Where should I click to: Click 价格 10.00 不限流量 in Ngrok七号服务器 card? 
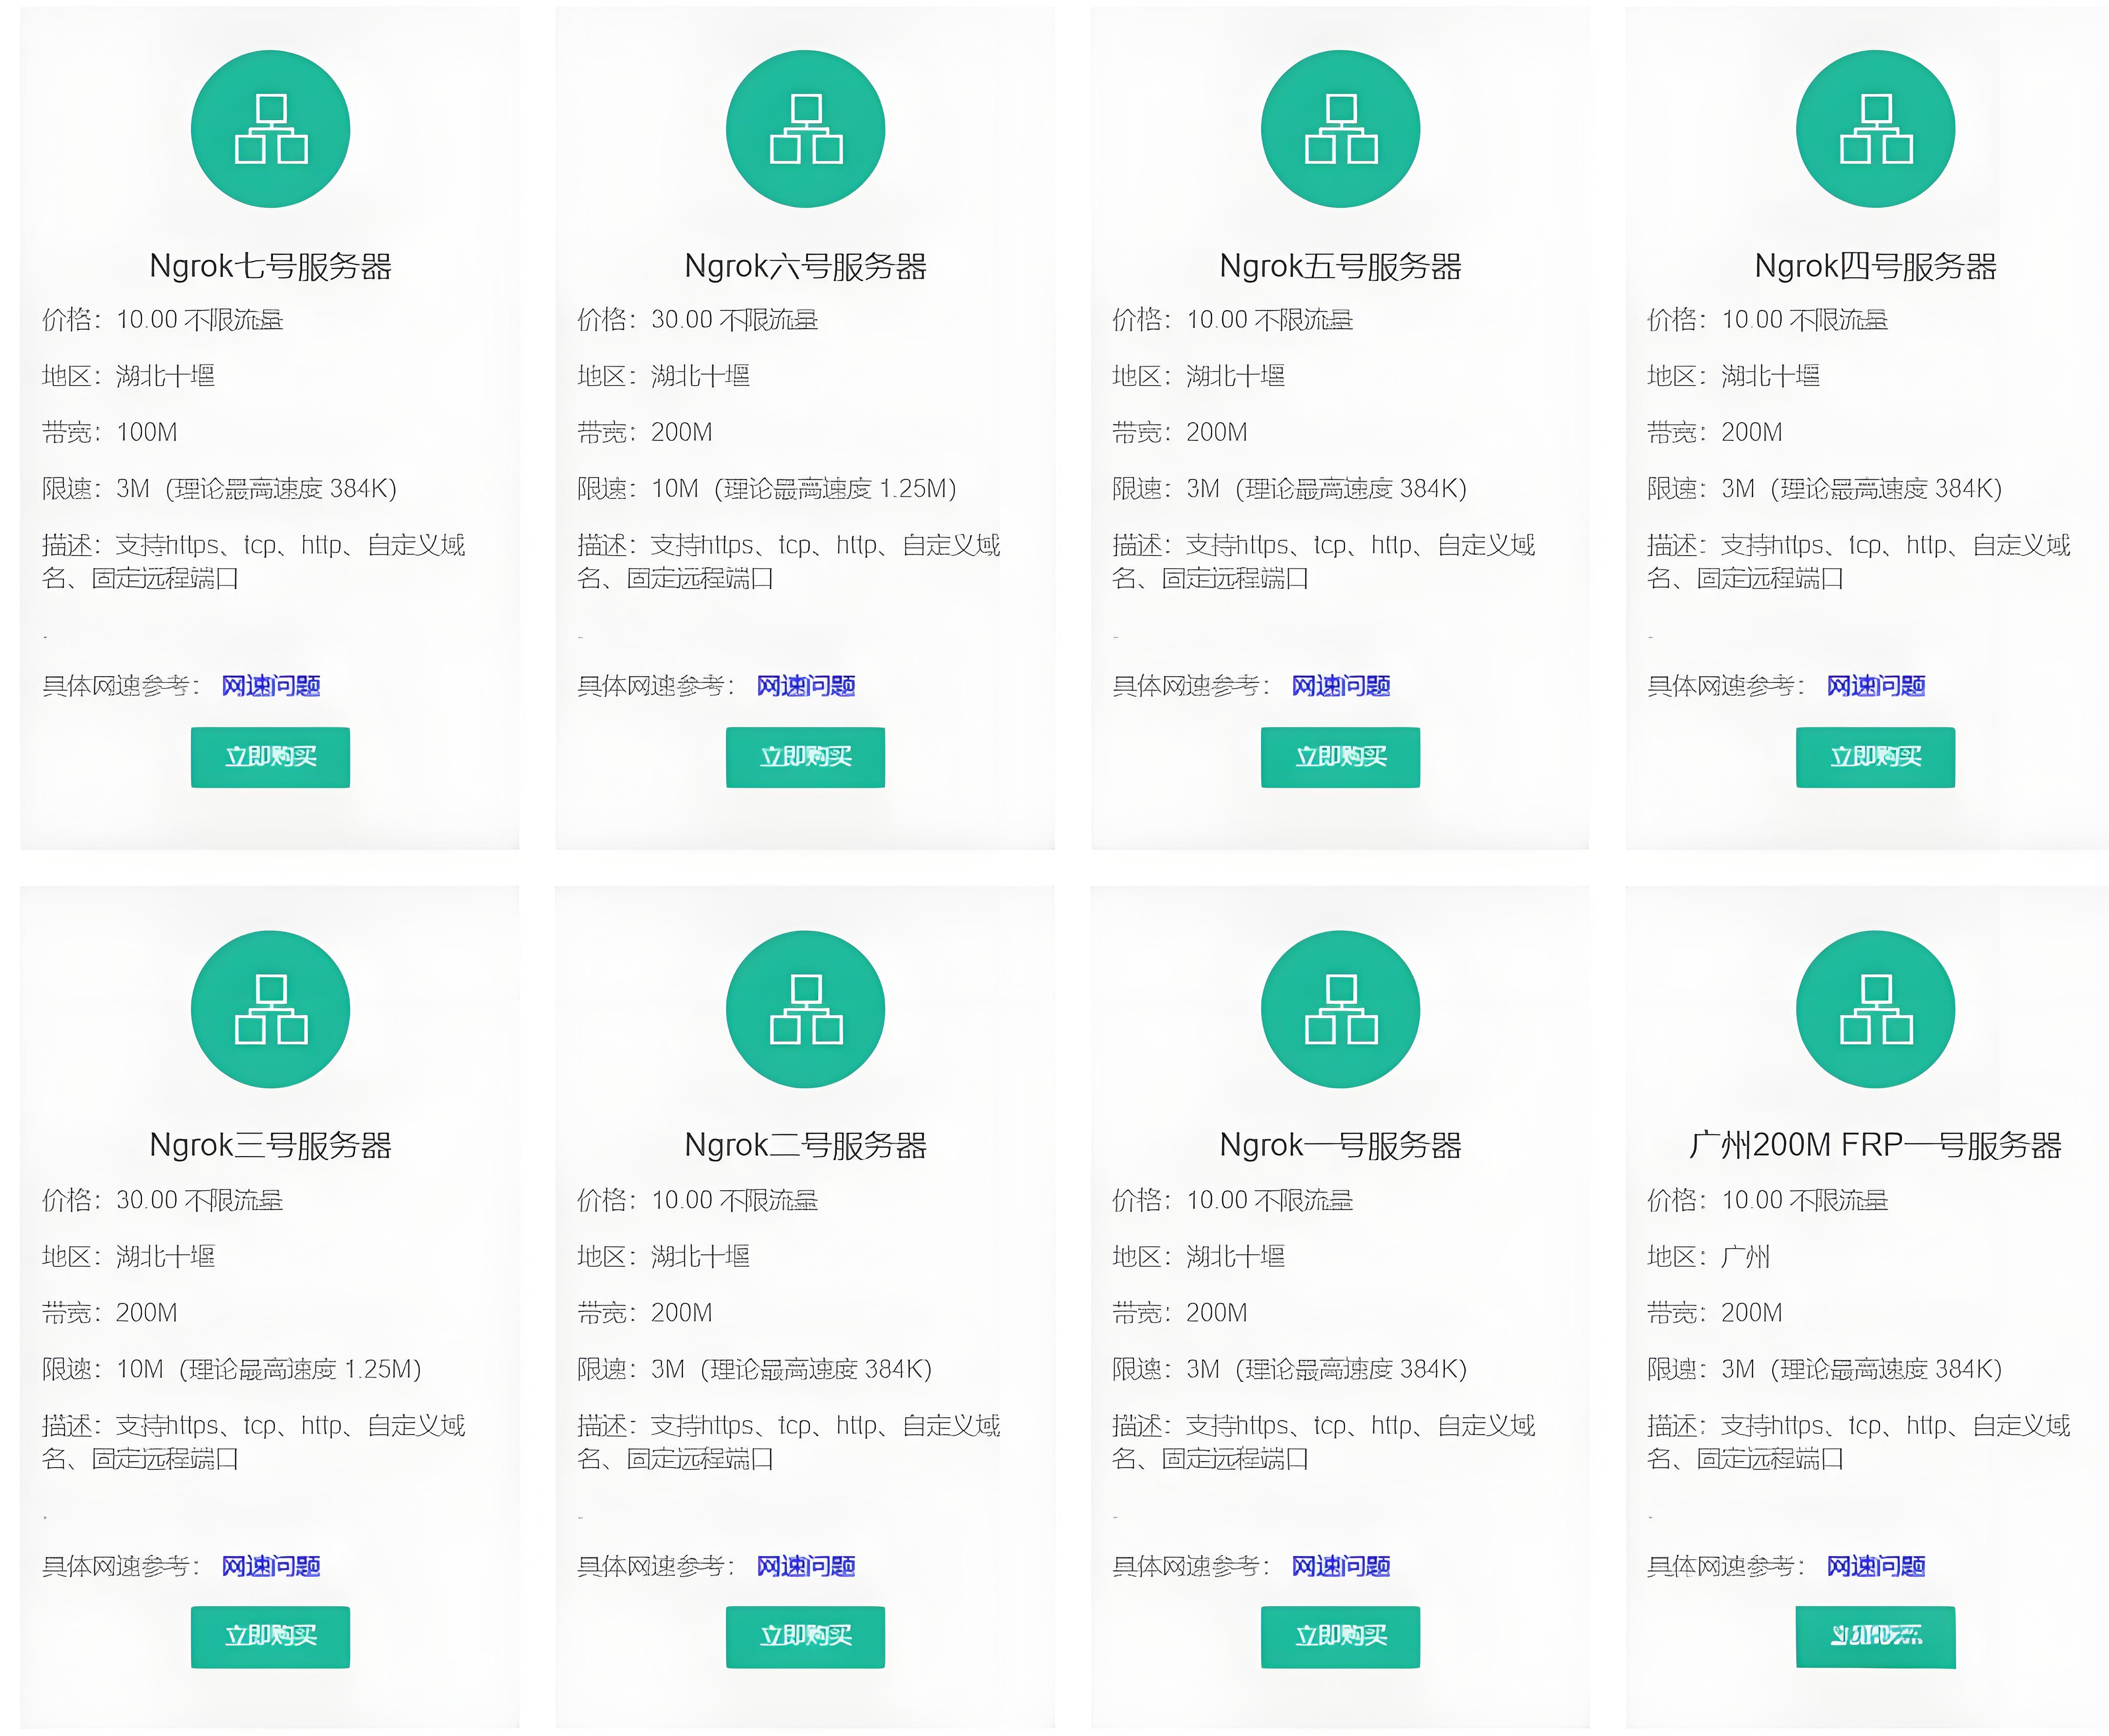tap(162, 320)
